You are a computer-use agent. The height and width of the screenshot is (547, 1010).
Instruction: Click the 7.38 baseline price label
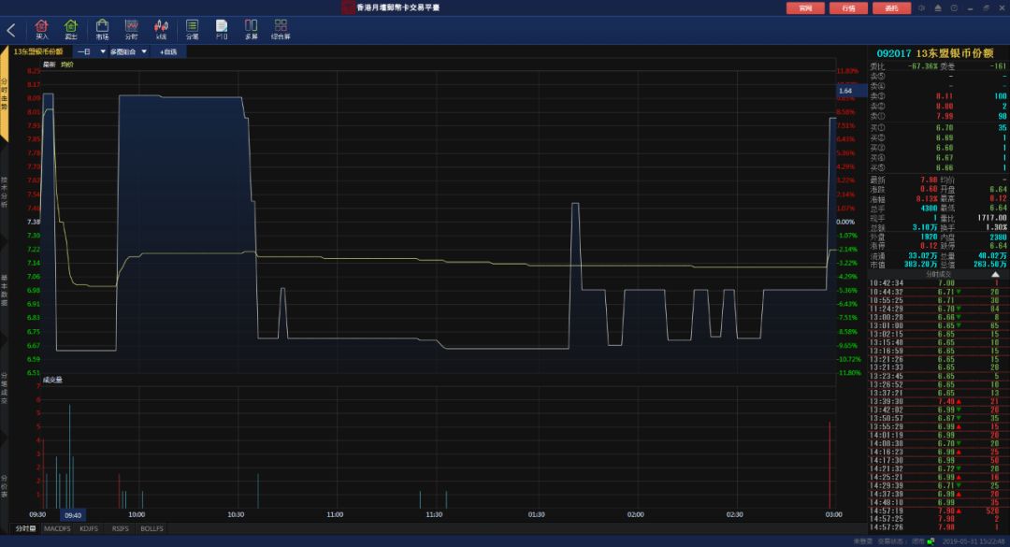pyautogui.click(x=34, y=222)
